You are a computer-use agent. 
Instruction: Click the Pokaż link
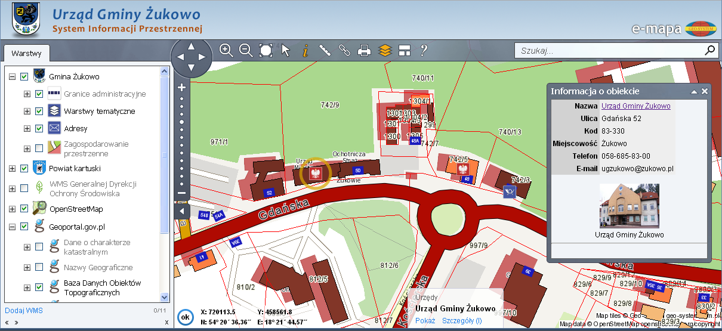coord(425,320)
